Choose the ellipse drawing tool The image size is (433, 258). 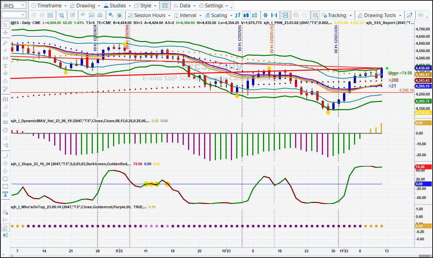pyautogui.click(x=5, y=179)
